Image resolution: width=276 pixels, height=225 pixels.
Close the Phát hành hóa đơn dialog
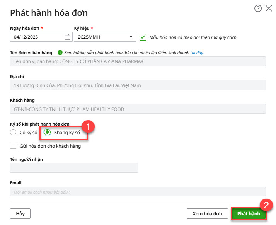(x=269, y=9)
